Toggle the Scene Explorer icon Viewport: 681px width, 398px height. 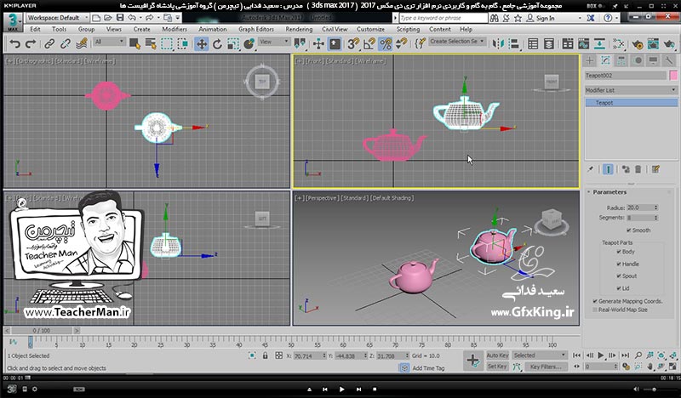(533, 44)
